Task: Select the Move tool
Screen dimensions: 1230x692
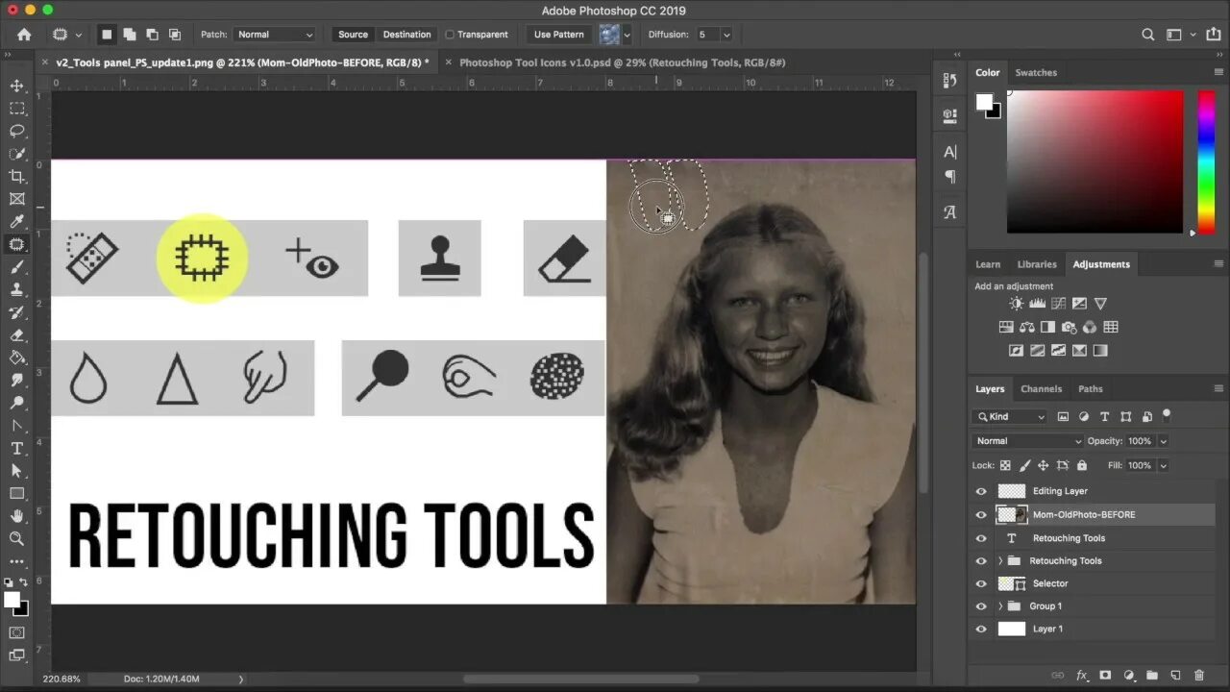Action: (x=16, y=86)
